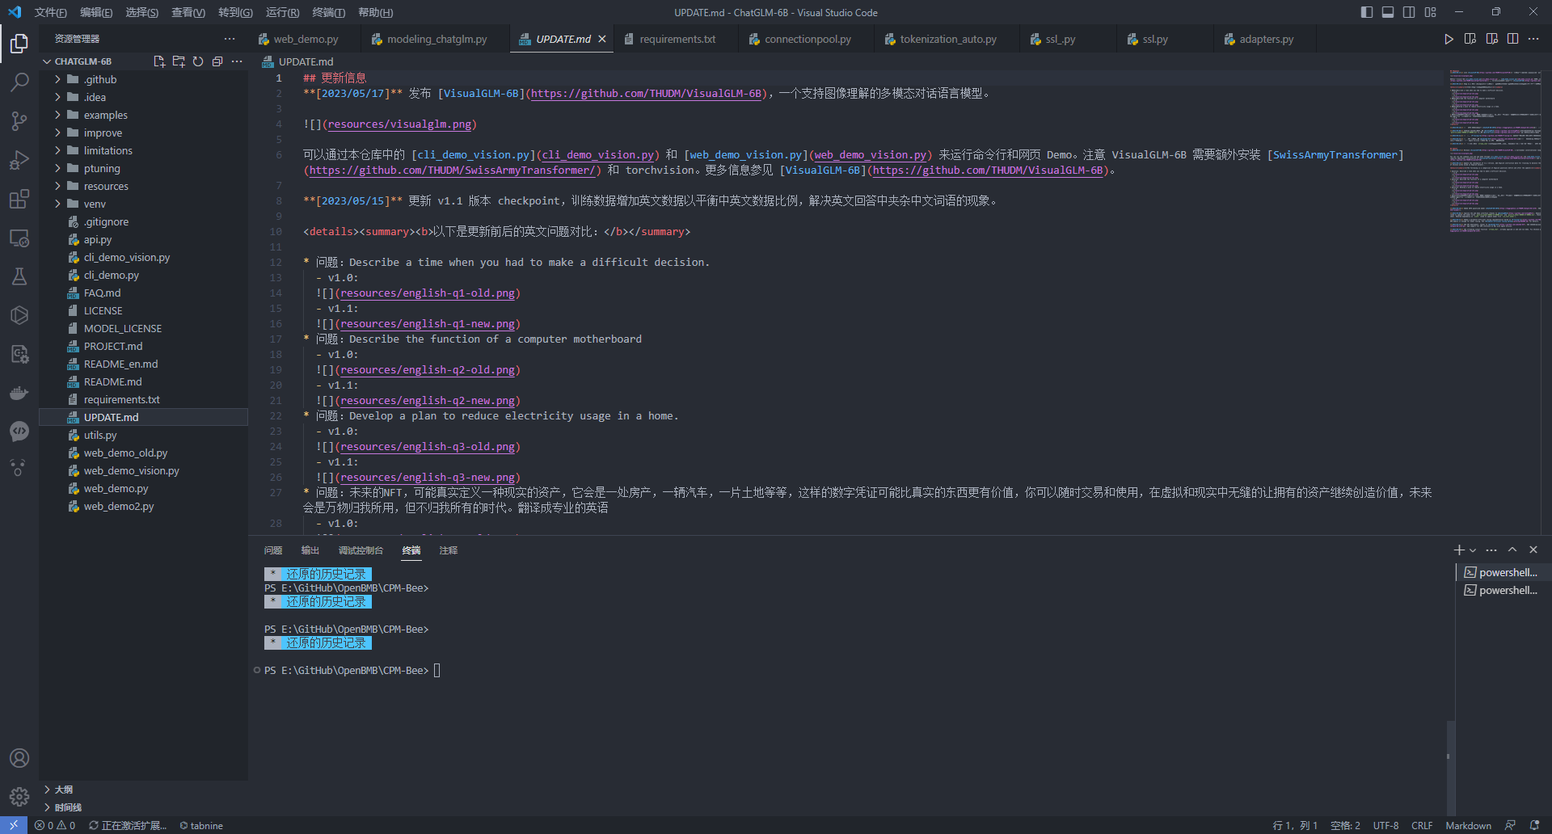Expand the ptuning folder

102,168
